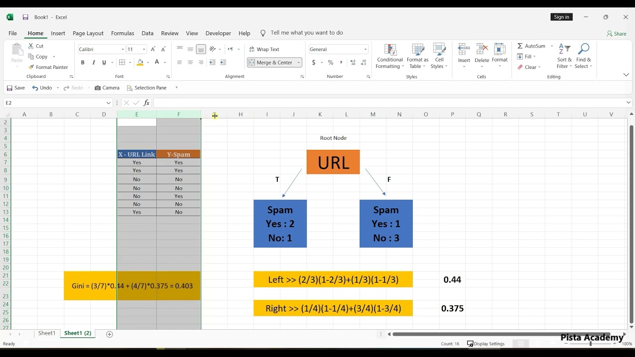Click Display Settings in status bar
The width and height of the screenshot is (635, 357).
coord(486,344)
